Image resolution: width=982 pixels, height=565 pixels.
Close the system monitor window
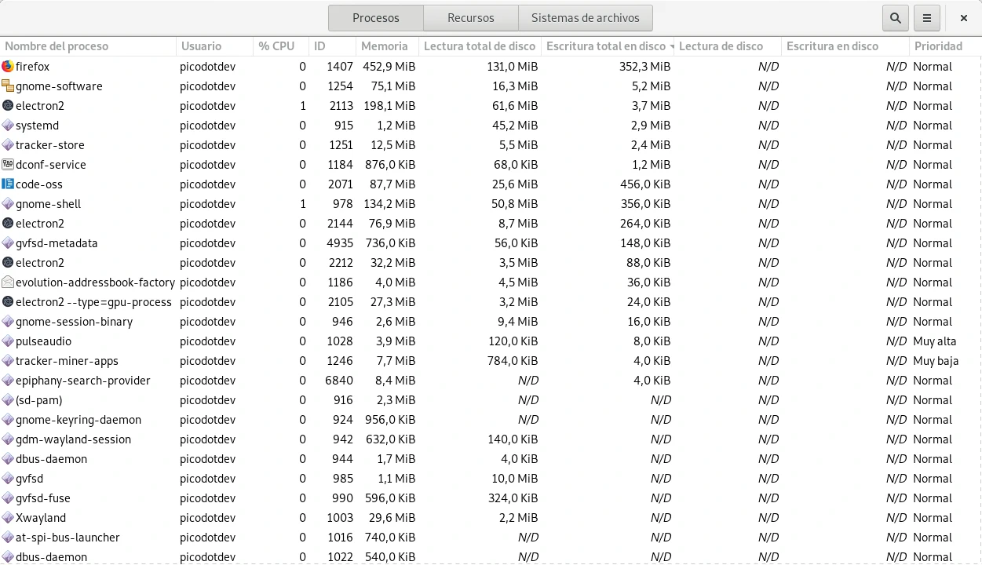click(x=963, y=18)
